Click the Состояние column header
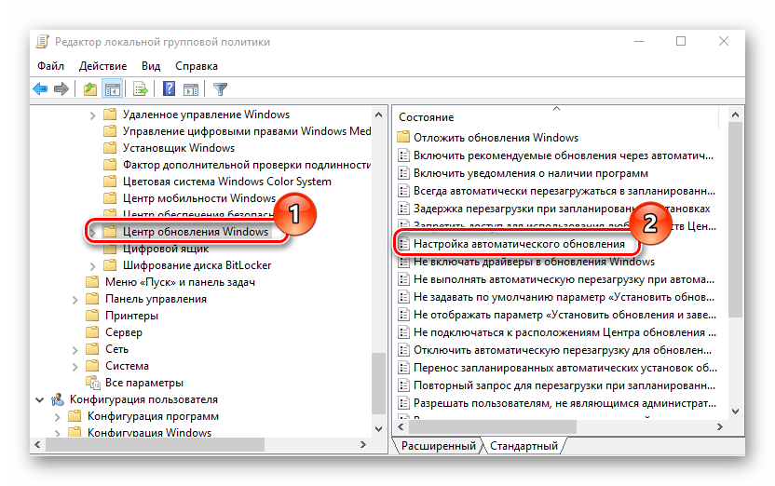 tap(427, 117)
